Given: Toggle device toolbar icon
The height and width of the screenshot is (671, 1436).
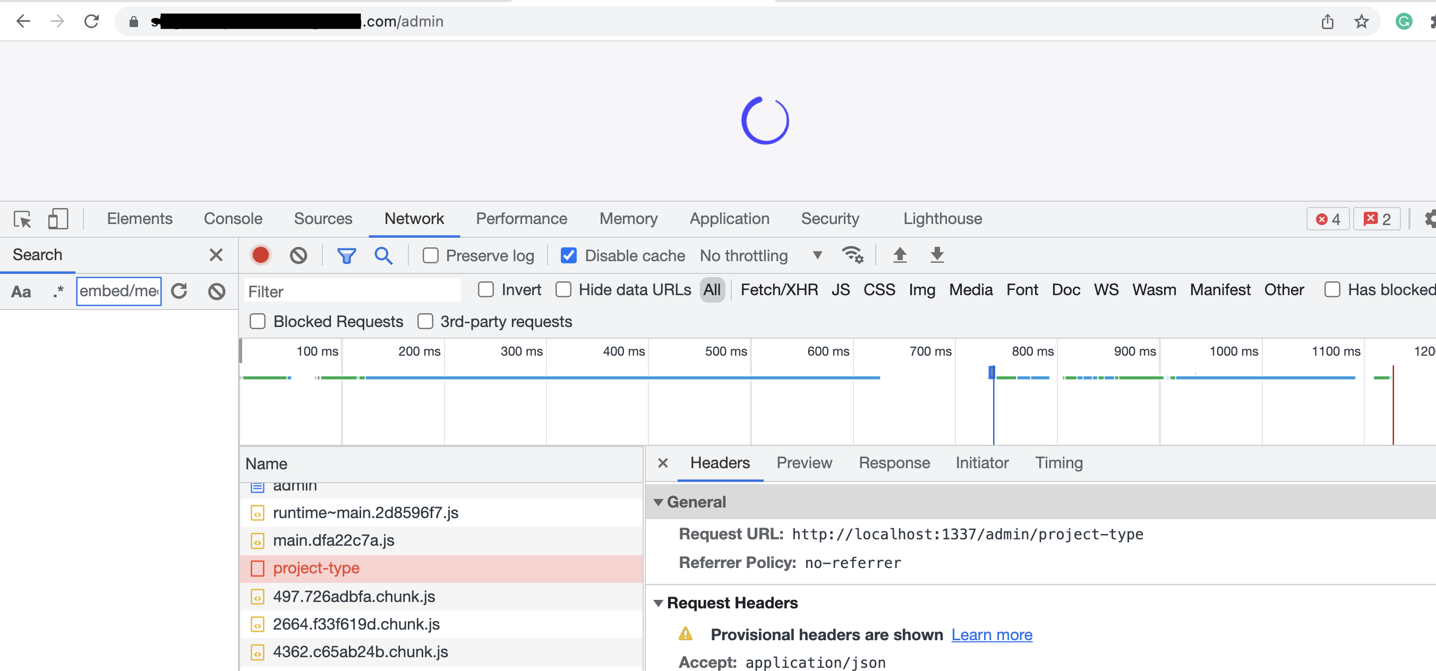Looking at the screenshot, I should click(x=57, y=219).
